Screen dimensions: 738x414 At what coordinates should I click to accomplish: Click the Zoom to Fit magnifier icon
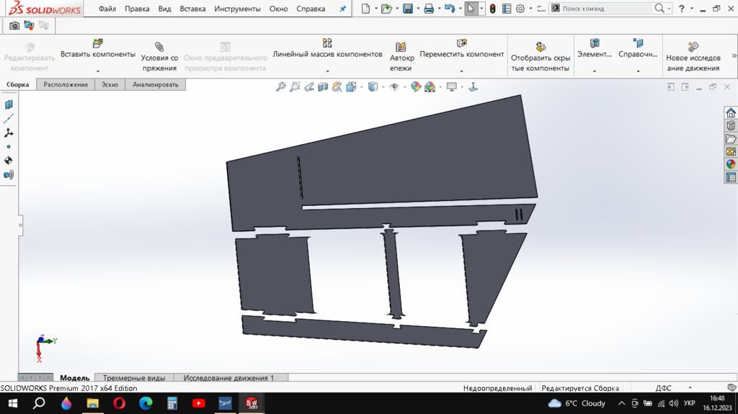click(281, 87)
